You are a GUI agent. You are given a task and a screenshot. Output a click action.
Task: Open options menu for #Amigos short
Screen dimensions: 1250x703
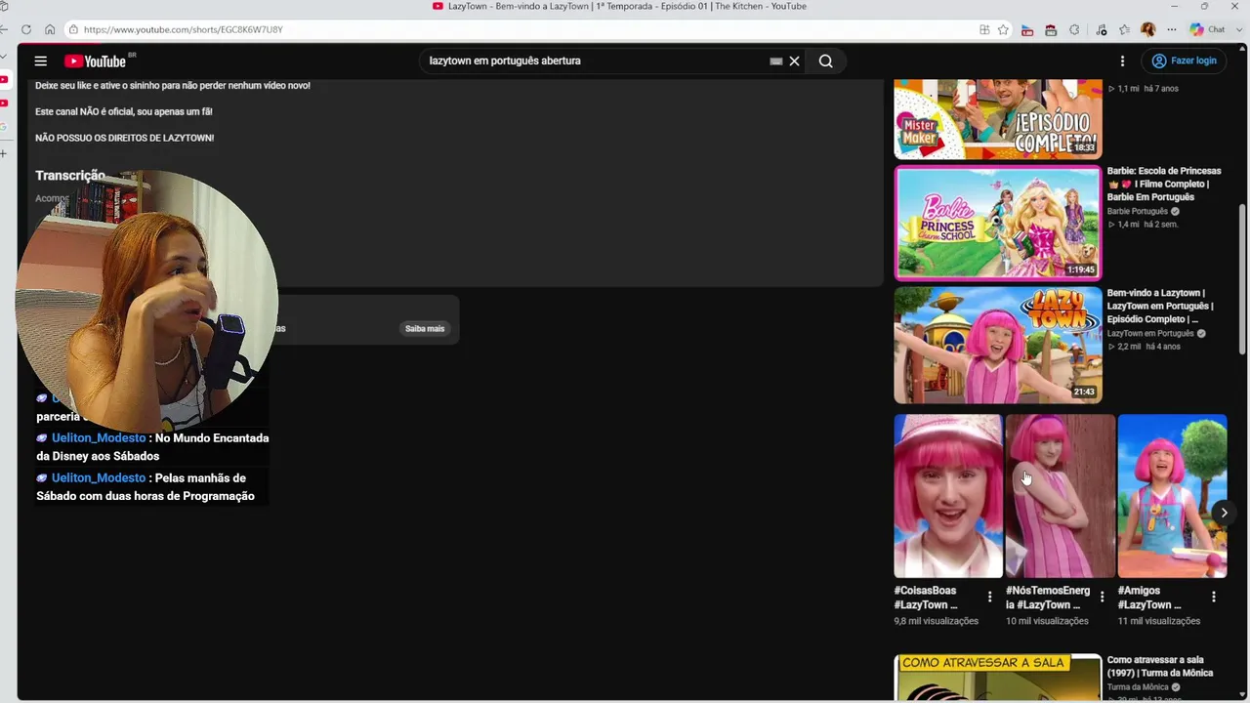click(1214, 597)
